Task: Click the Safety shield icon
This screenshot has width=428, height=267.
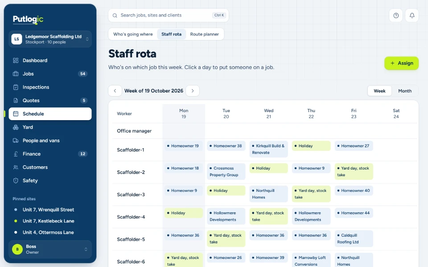Action: click(16, 181)
